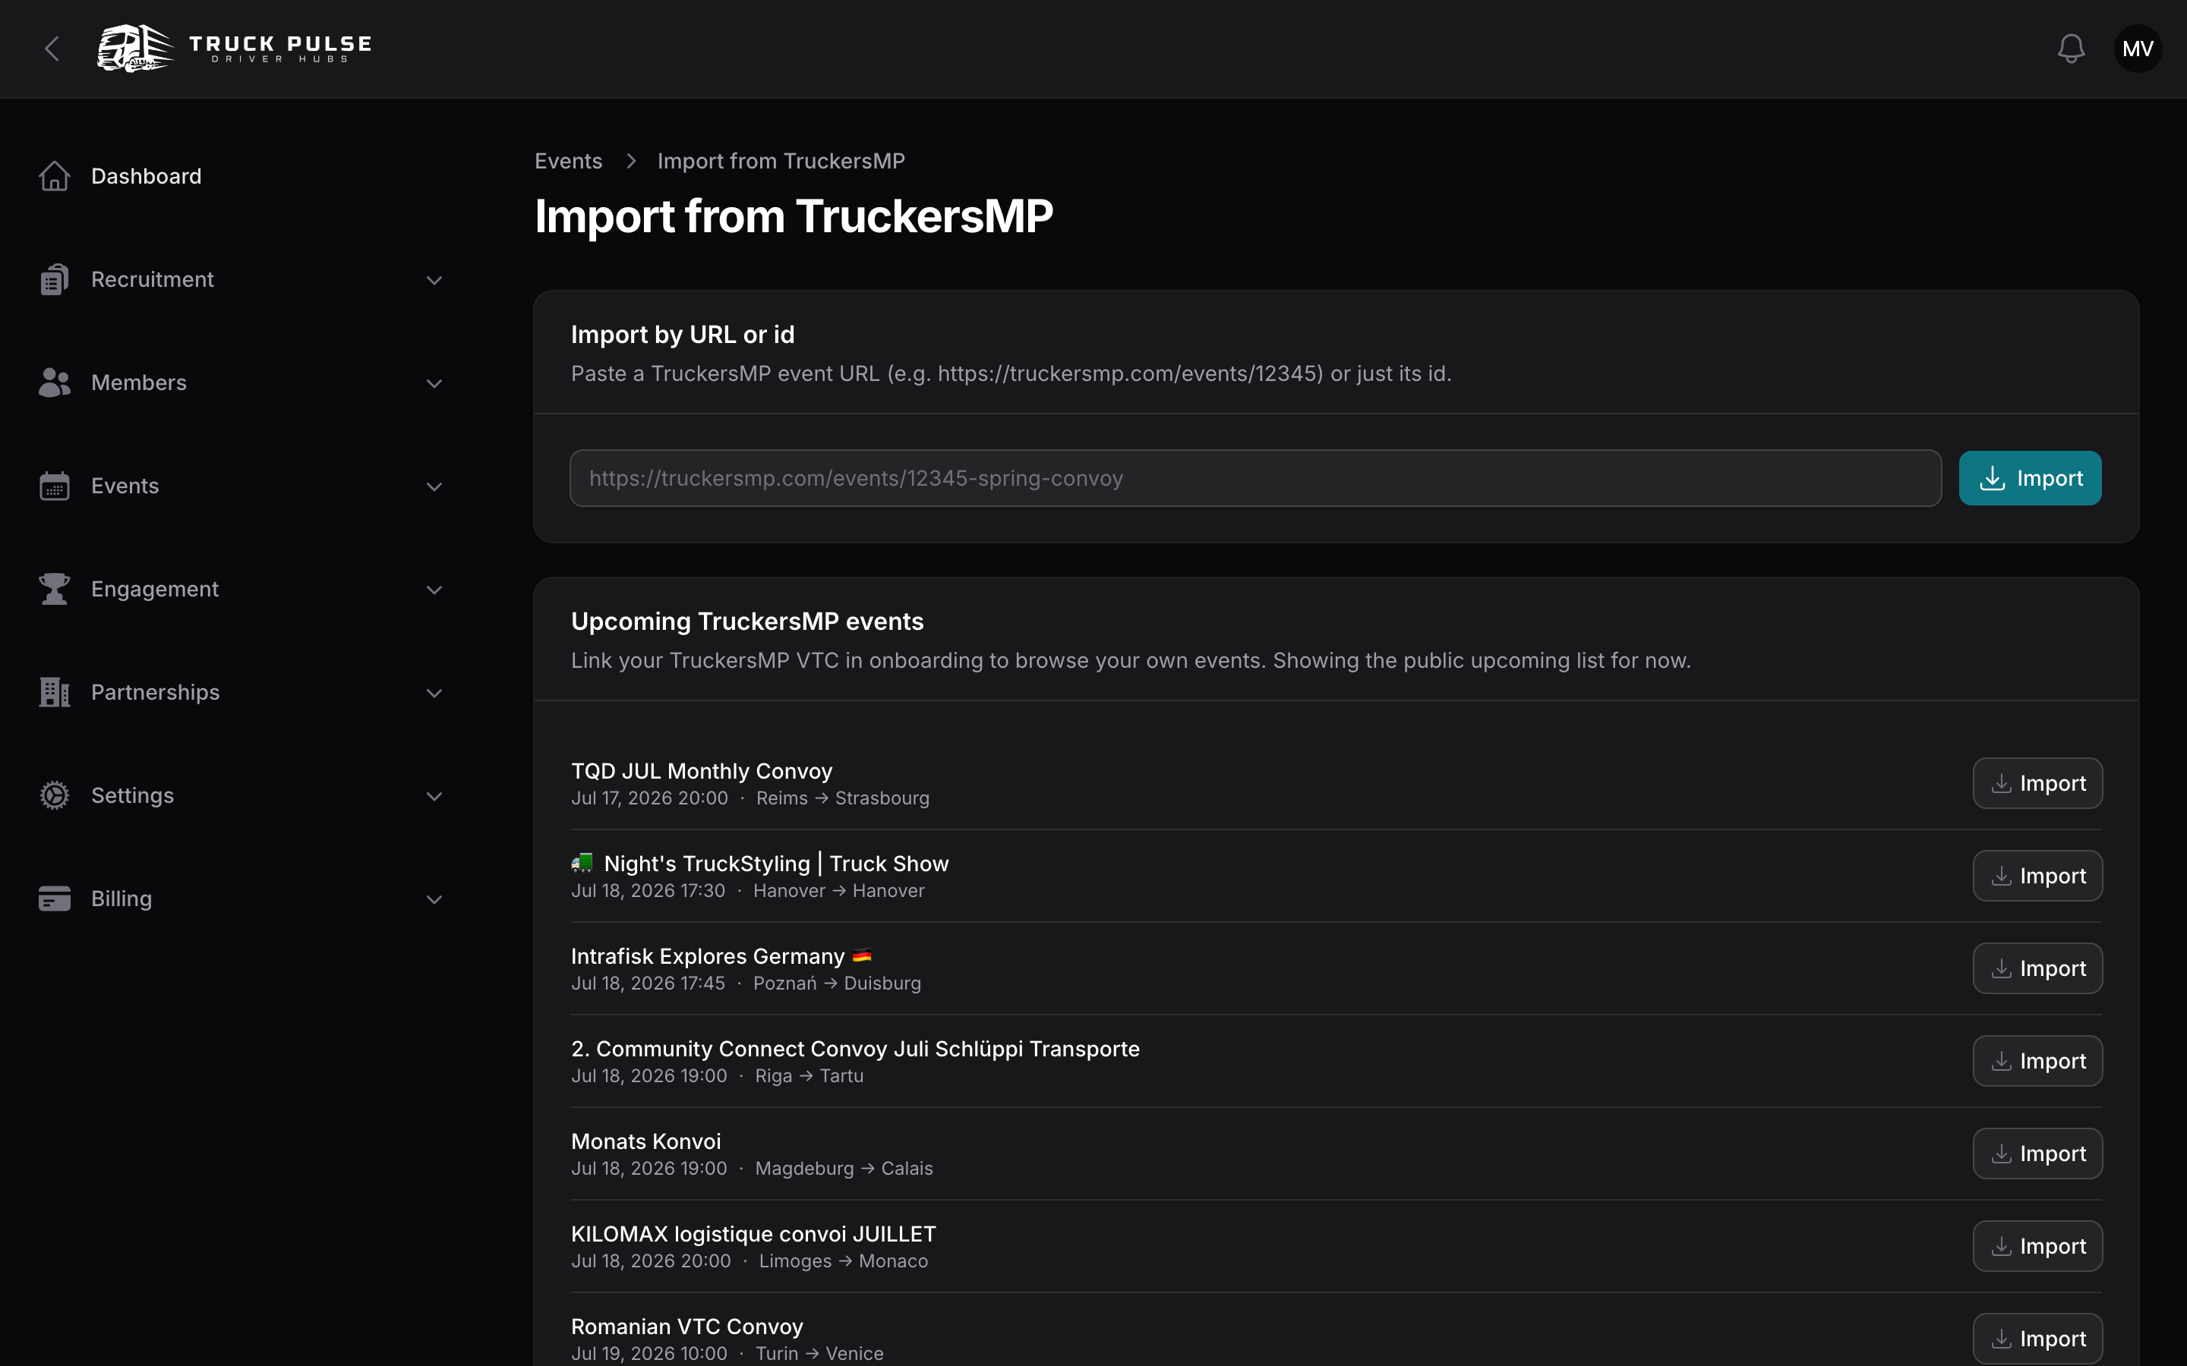Screen dimensions: 2187x1366
Task: Import Monats Konvoi event
Action: point(2037,1154)
